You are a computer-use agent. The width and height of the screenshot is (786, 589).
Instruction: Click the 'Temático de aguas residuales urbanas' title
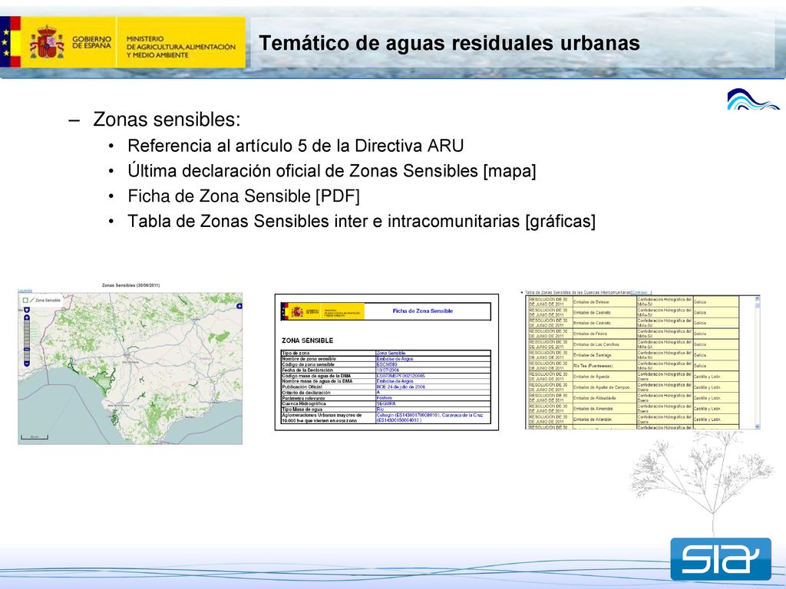point(449,43)
